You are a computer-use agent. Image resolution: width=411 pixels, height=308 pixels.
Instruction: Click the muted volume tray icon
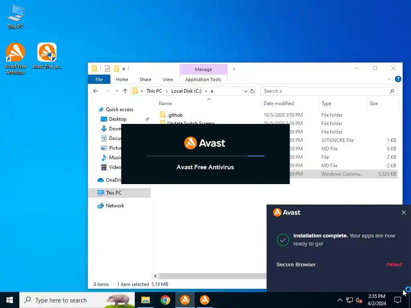point(359,300)
